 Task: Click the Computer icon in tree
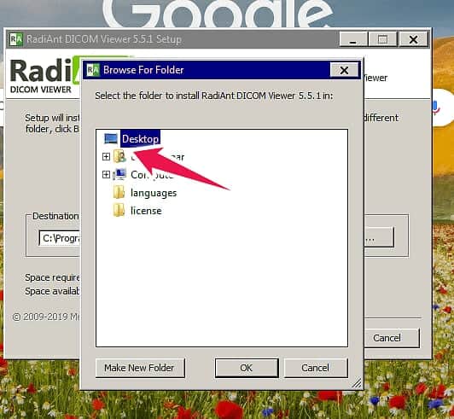pyautogui.click(x=119, y=174)
